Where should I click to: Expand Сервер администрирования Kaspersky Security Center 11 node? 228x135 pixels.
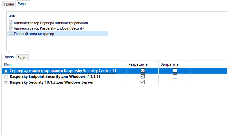pyautogui.click(x=6, y=71)
